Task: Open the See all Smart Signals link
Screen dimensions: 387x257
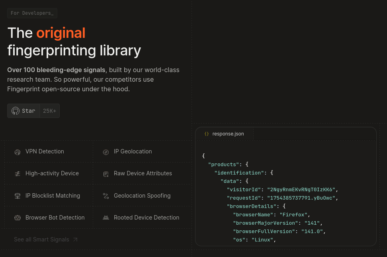Action: pyautogui.click(x=46, y=239)
